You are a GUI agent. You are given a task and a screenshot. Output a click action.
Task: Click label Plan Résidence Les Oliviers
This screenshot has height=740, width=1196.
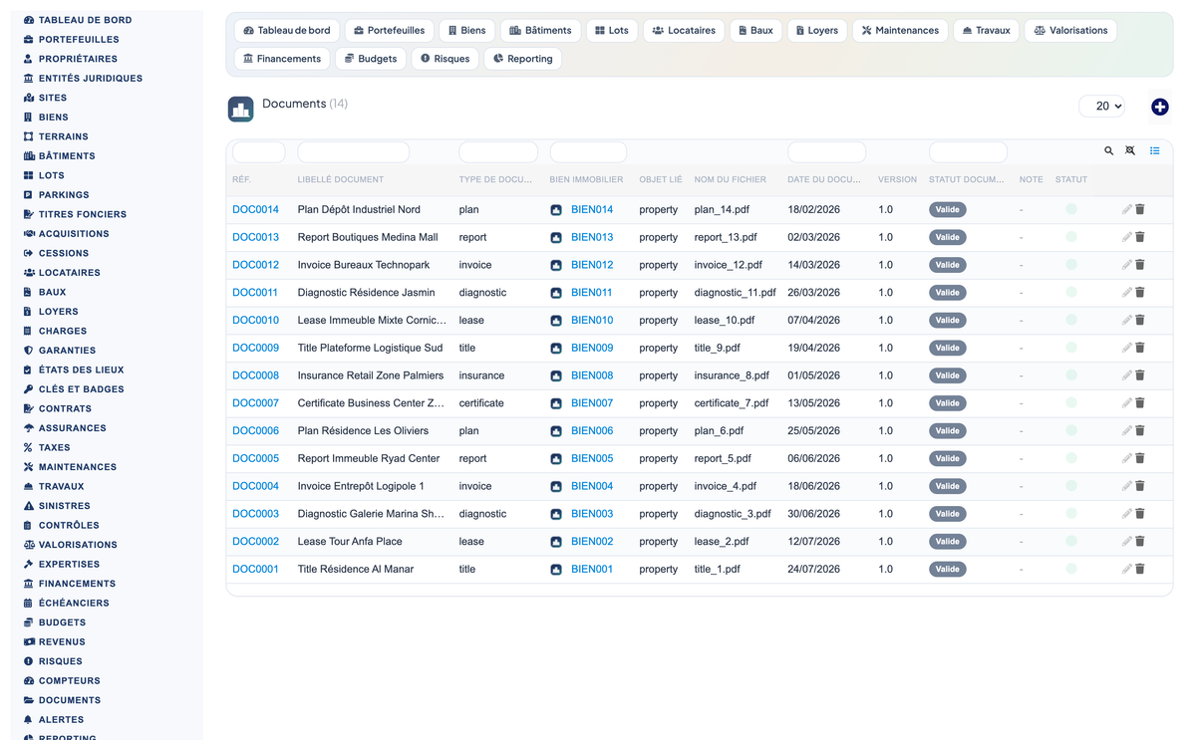pos(363,431)
